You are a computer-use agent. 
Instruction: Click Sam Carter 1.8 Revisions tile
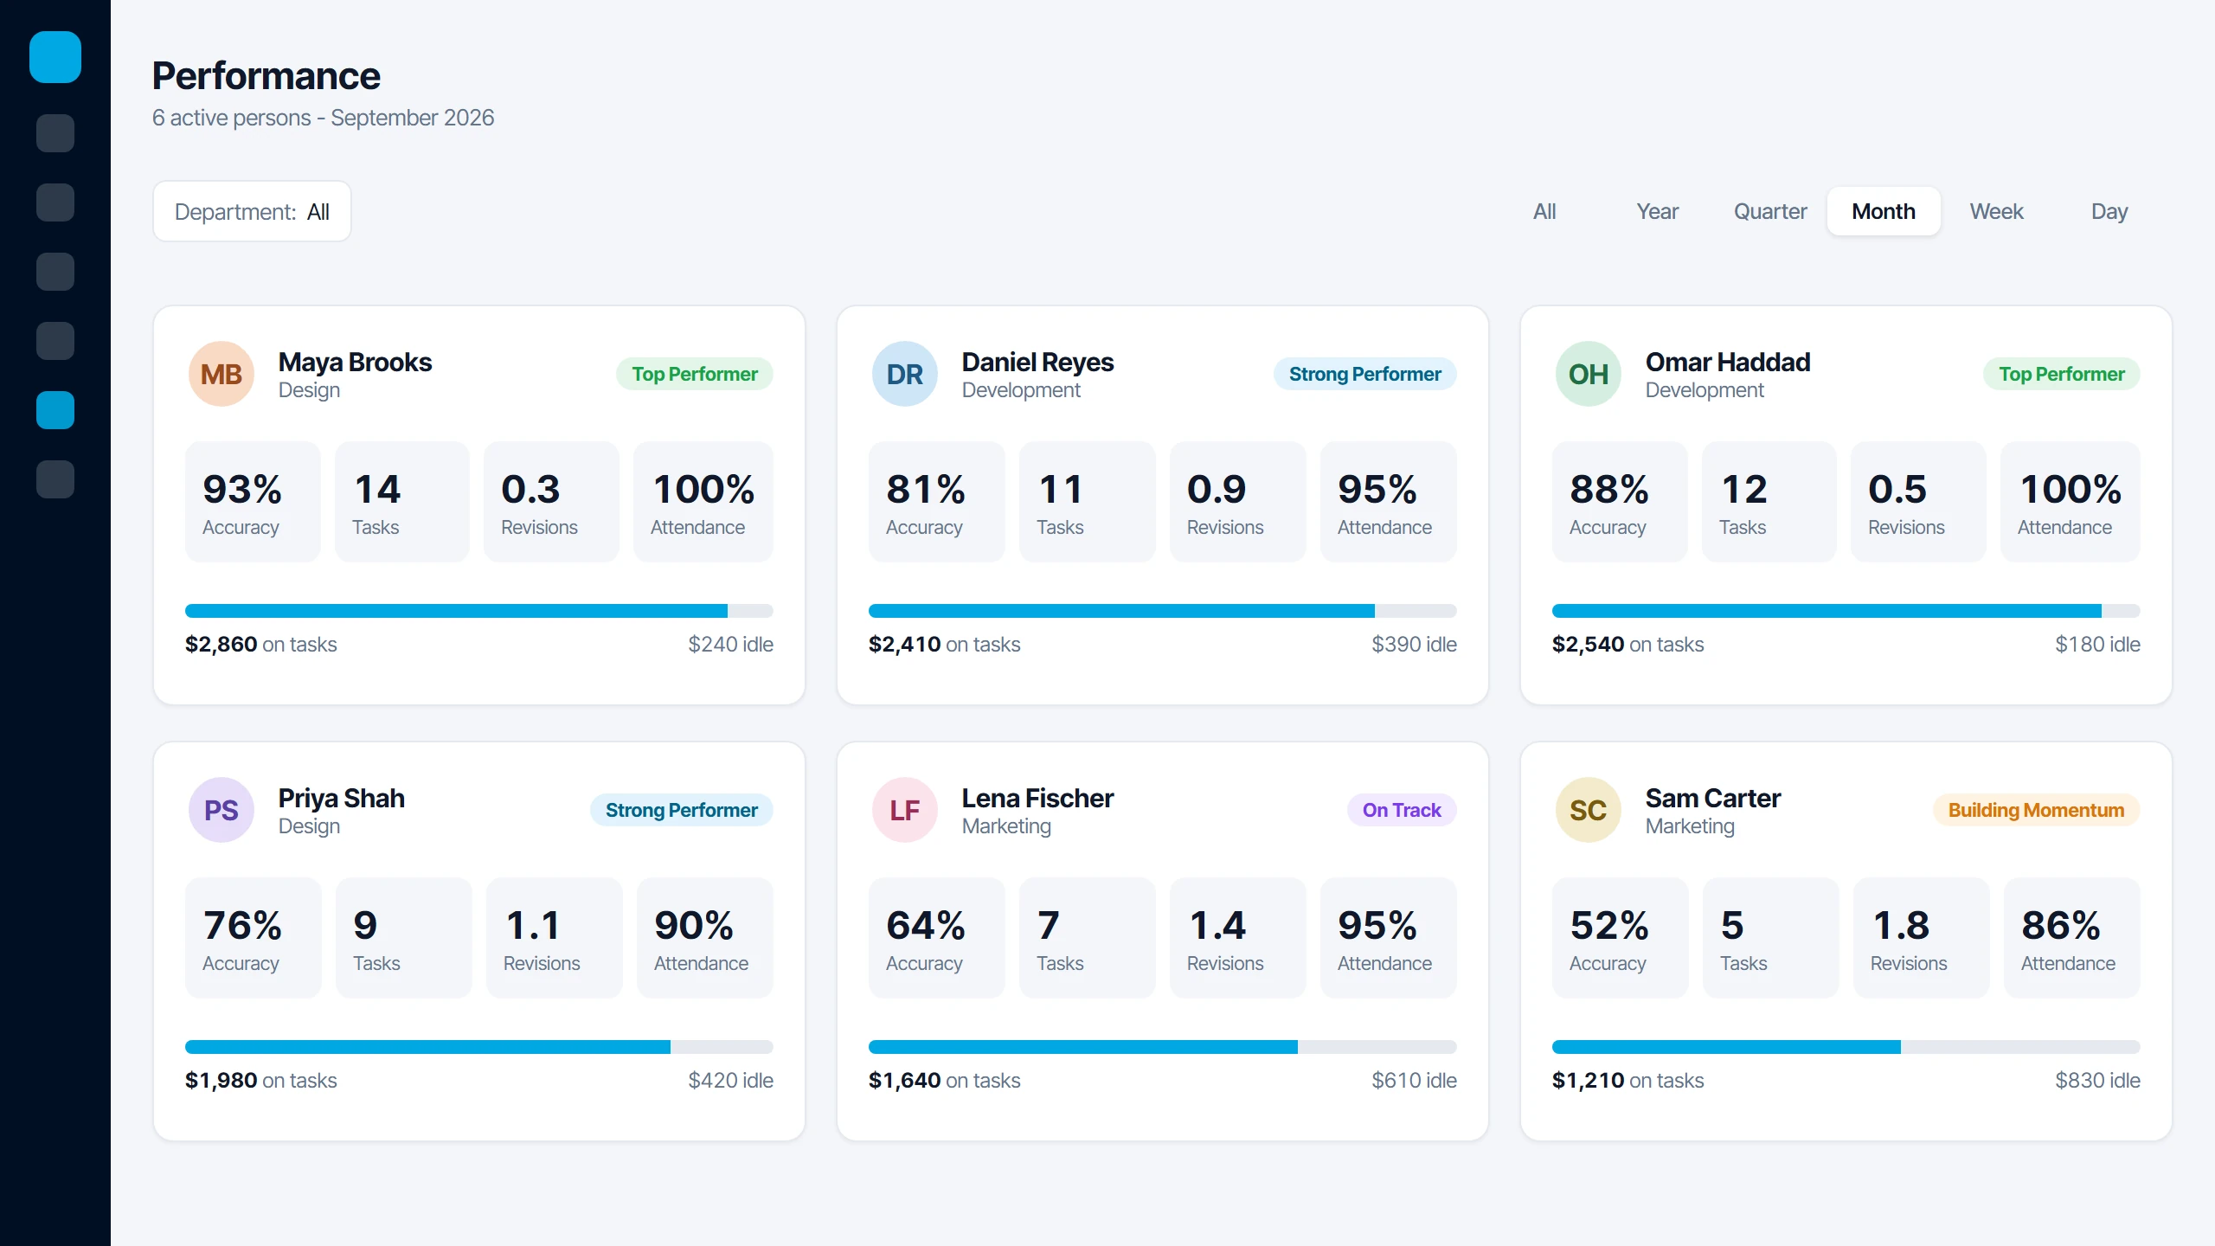click(x=1922, y=938)
